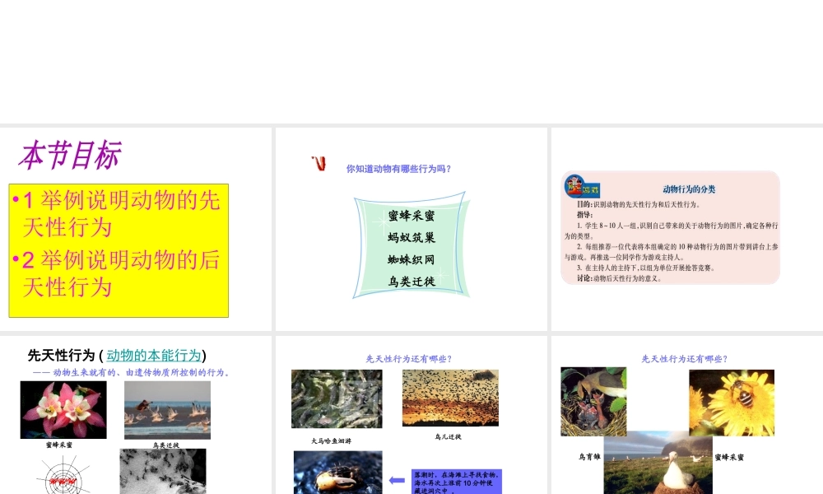This screenshot has width=823, height=494.
Task: Follow the 动物的本能行为 hyperlink
Action: 154,356
